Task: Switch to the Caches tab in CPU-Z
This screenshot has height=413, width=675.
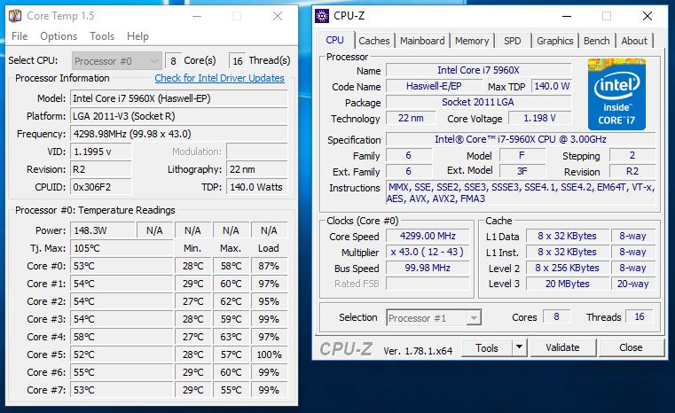Action: [373, 41]
